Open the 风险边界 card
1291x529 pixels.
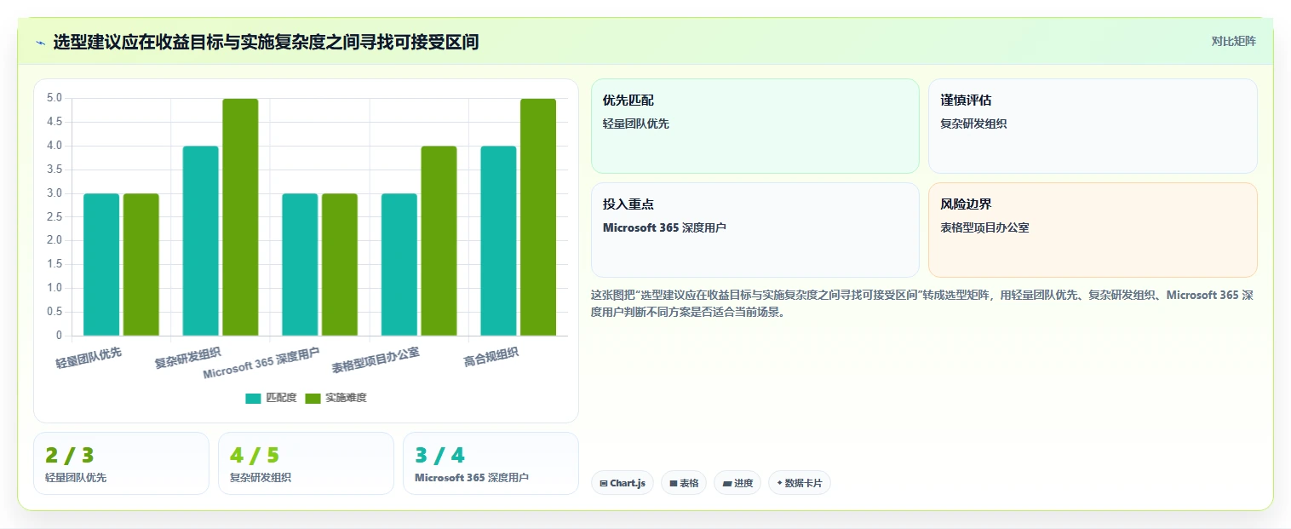click(x=1093, y=230)
